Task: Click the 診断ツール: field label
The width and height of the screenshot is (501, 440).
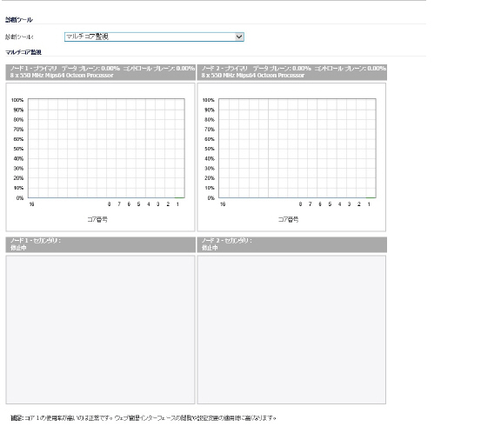Action: [19, 37]
